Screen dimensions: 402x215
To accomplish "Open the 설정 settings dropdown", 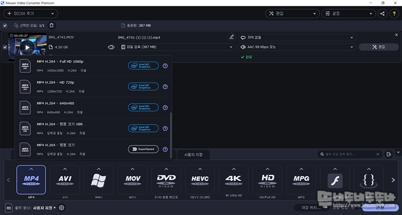I will (349, 13).
